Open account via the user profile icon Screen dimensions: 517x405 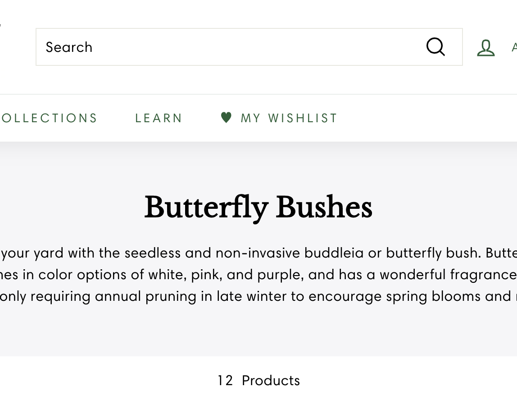pos(485,48)
